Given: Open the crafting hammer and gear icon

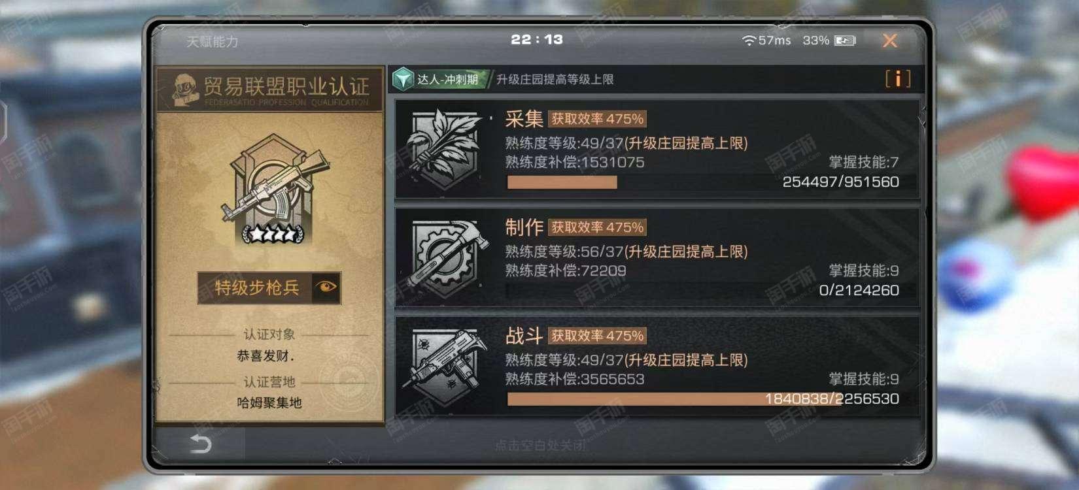Looking at the screenshot, I should 448,257.
